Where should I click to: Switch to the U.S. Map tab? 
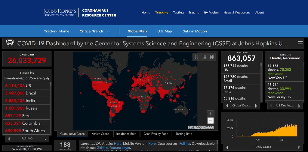pyautogui.click(x=165, y=31)
